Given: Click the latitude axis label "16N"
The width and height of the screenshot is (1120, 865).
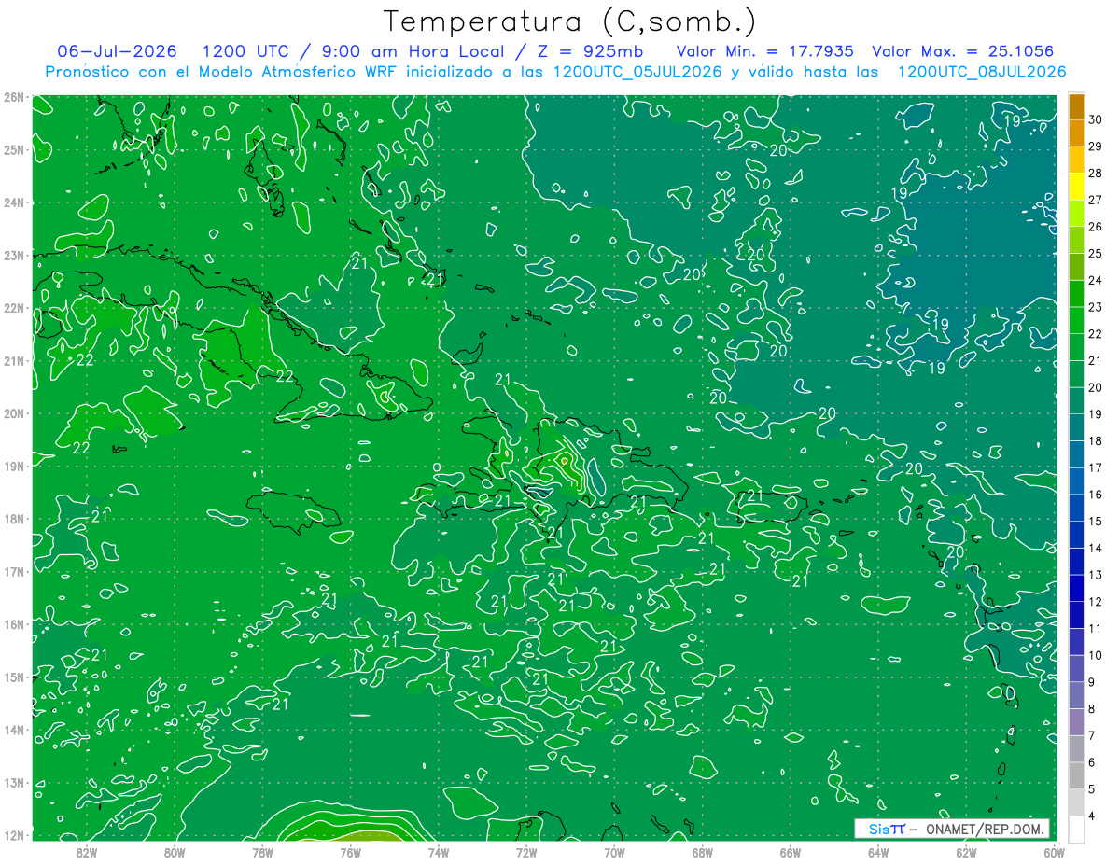Looking at the screenshot, I should pos(13,624).
